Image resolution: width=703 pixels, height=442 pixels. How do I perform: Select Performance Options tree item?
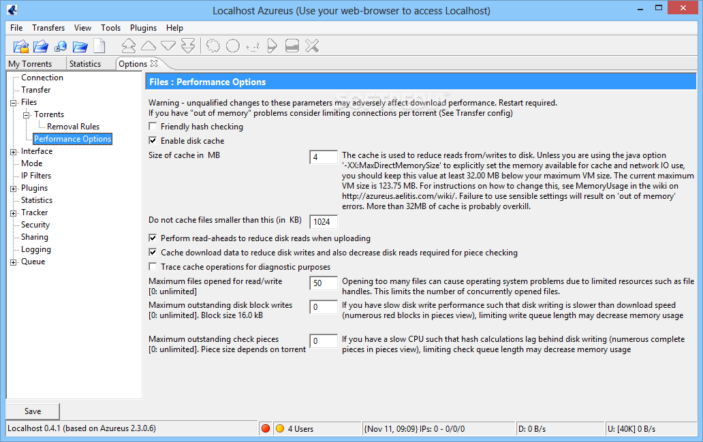point(73,139)
